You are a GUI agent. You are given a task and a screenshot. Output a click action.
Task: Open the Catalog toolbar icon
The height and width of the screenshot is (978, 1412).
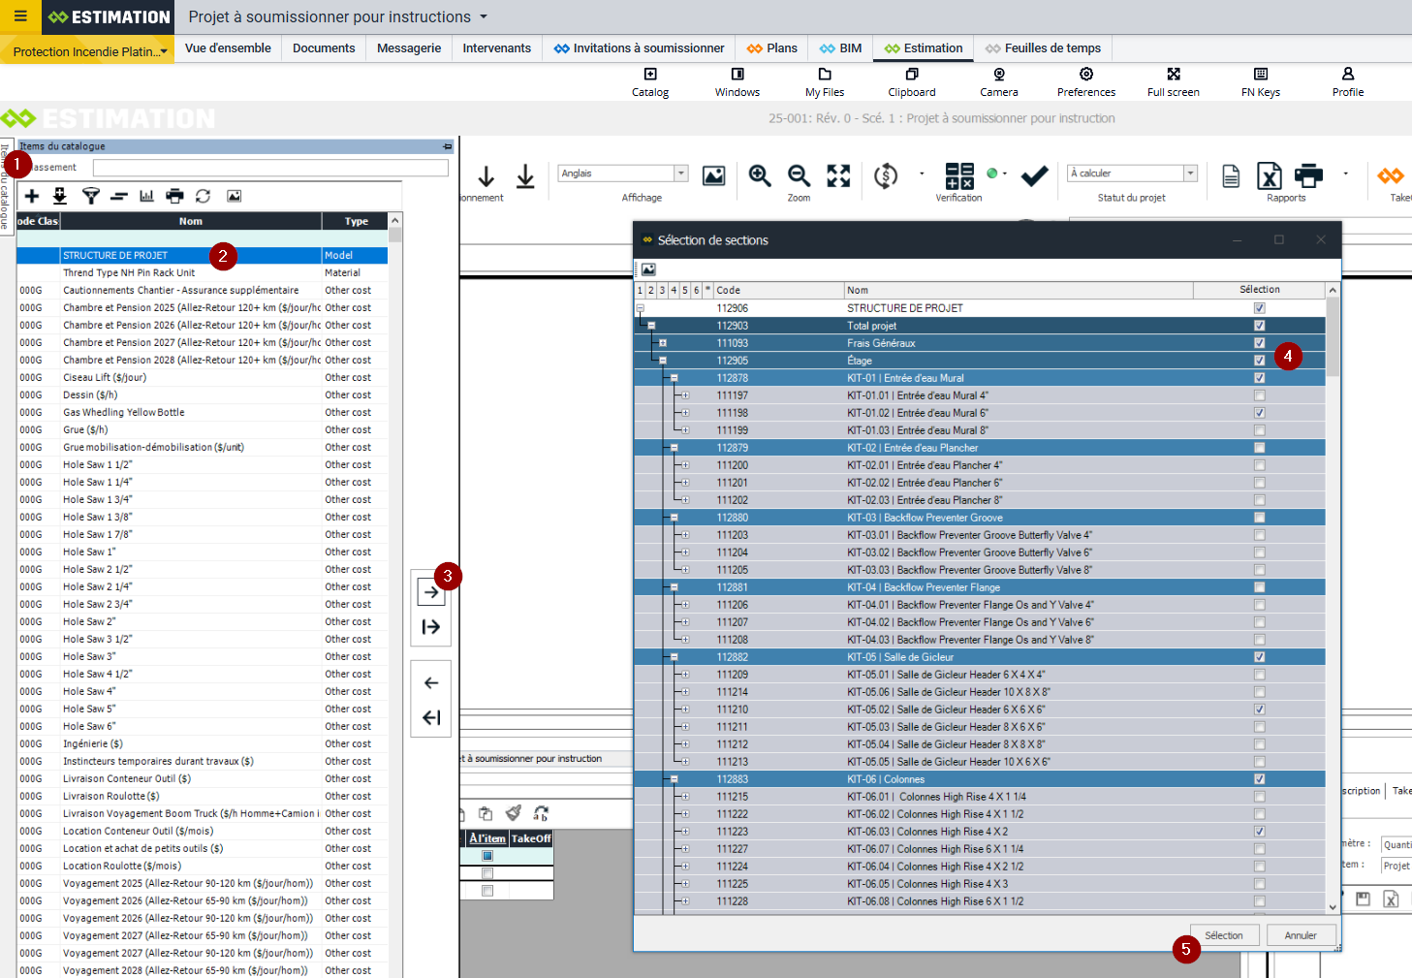tap(649, 81)
